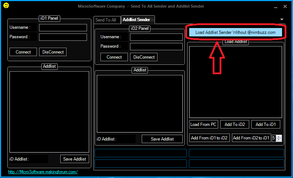293x178 pixels.
Task: Switch to the Send To All tab
Action: click(107, 20)
